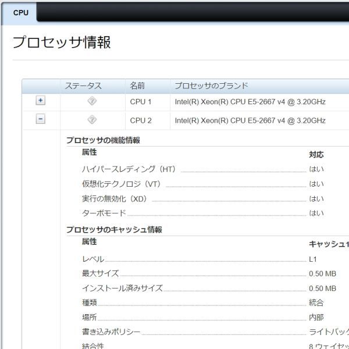
Task: Click the CPU 1 status icon
Action: pos(92,101)
